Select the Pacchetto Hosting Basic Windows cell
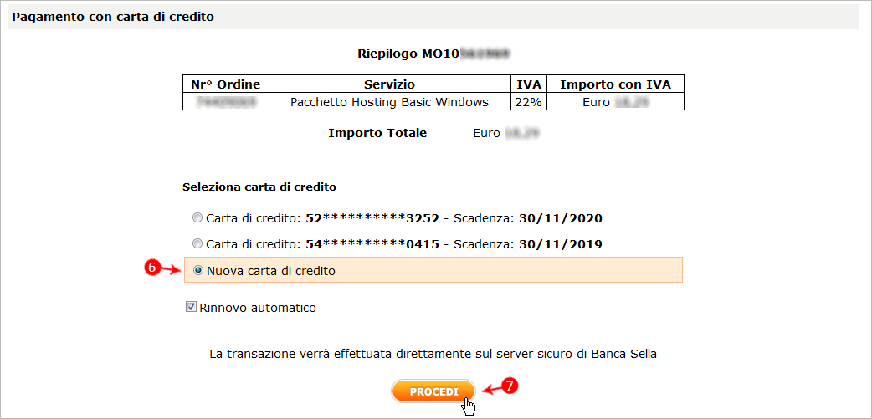Image resolution: width=872 pixels, height=419 pixels. click(x=389, y=102)
